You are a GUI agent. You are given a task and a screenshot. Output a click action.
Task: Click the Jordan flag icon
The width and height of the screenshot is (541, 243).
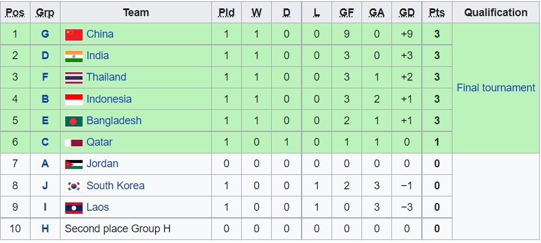click(74, 164)
